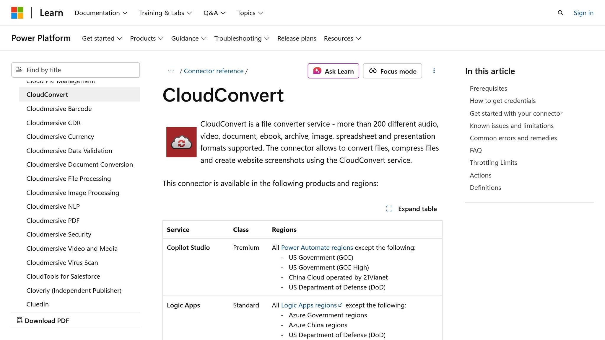This screenshot has height=340, width=605.
Task: Open the Documentation dropdown
Action: pos(100,13)
